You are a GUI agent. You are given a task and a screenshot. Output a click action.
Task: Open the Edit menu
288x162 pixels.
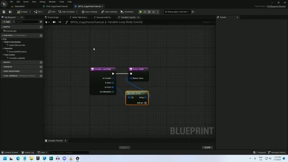click(18, 2)
